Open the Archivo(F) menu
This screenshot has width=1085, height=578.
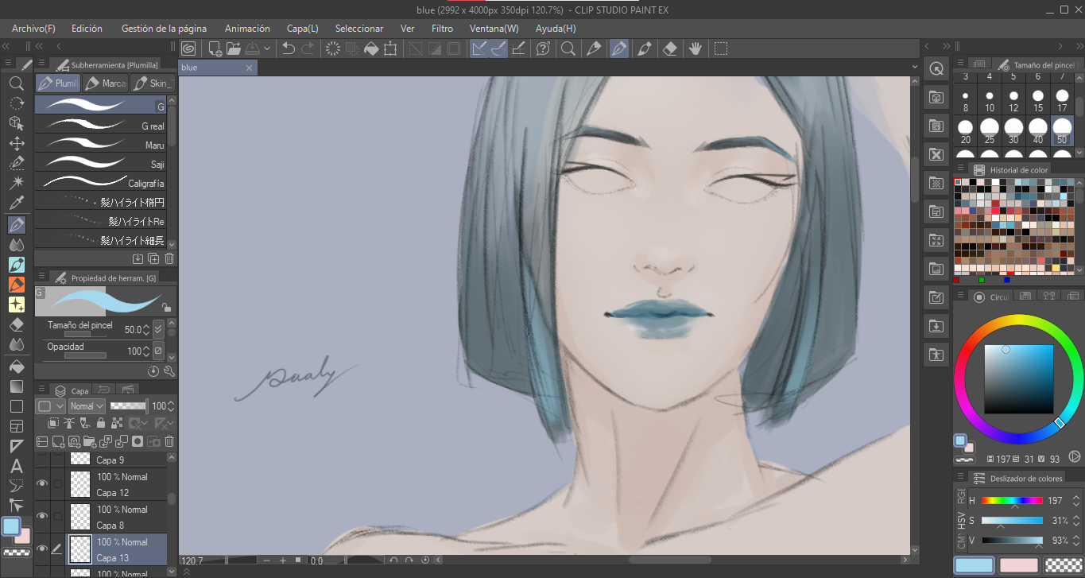[33, 29]
